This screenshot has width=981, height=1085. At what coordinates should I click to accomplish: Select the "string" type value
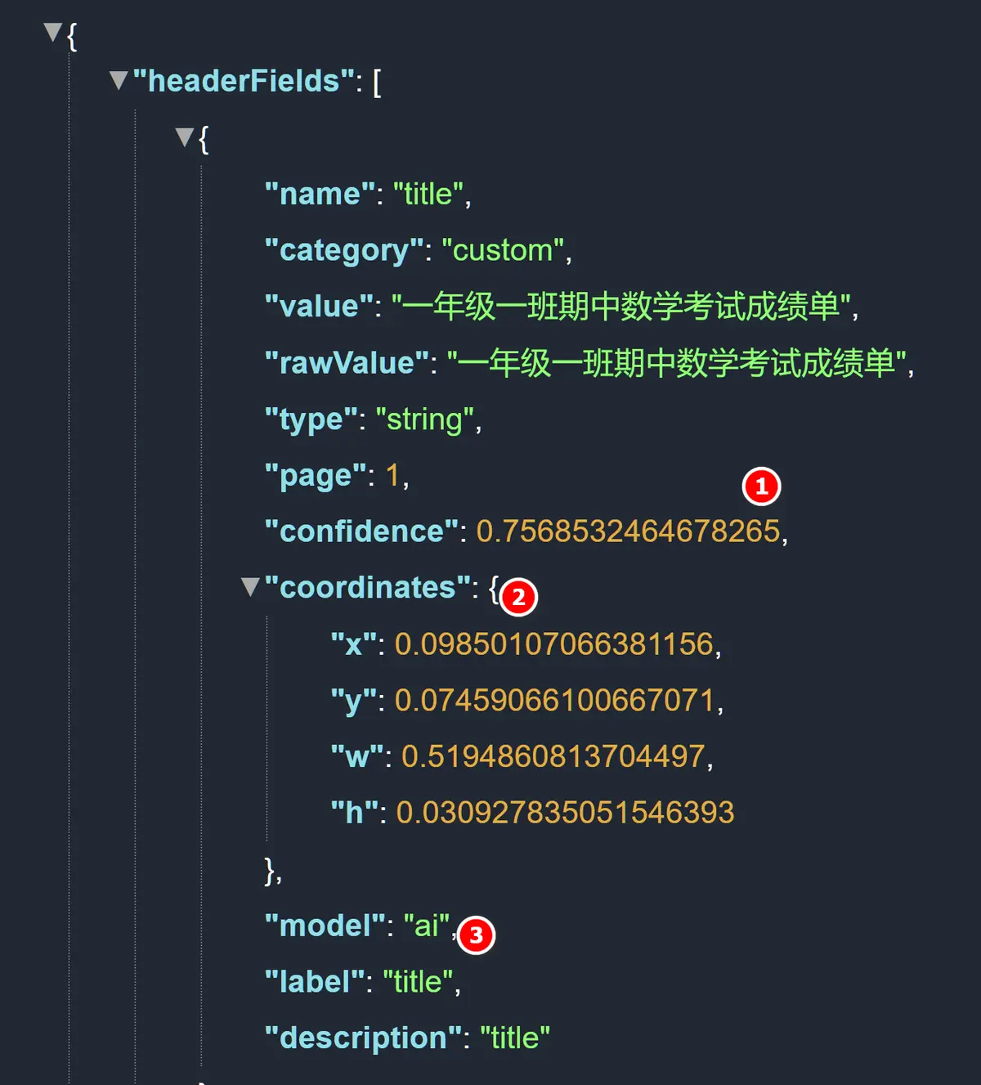[424, 419]
